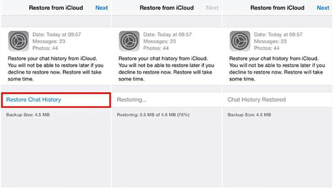333x188 pixels.
Task: Tap Restore Chat History
Action: 56,100
